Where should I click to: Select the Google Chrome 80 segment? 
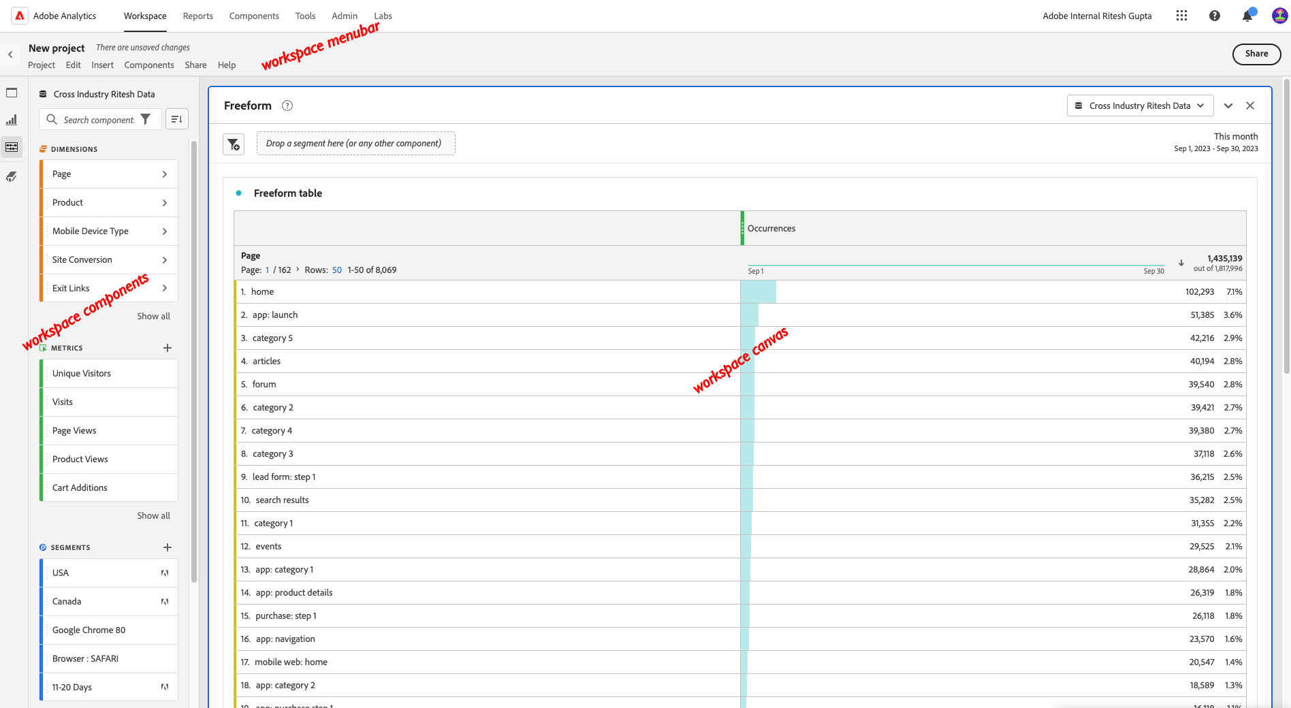109,630
